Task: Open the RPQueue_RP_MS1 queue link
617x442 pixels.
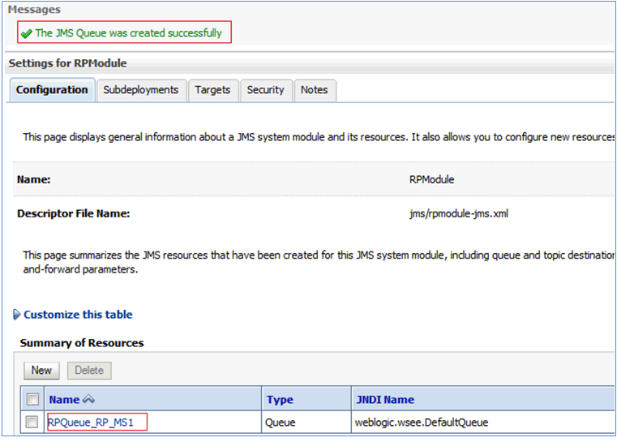Action: 91,423
